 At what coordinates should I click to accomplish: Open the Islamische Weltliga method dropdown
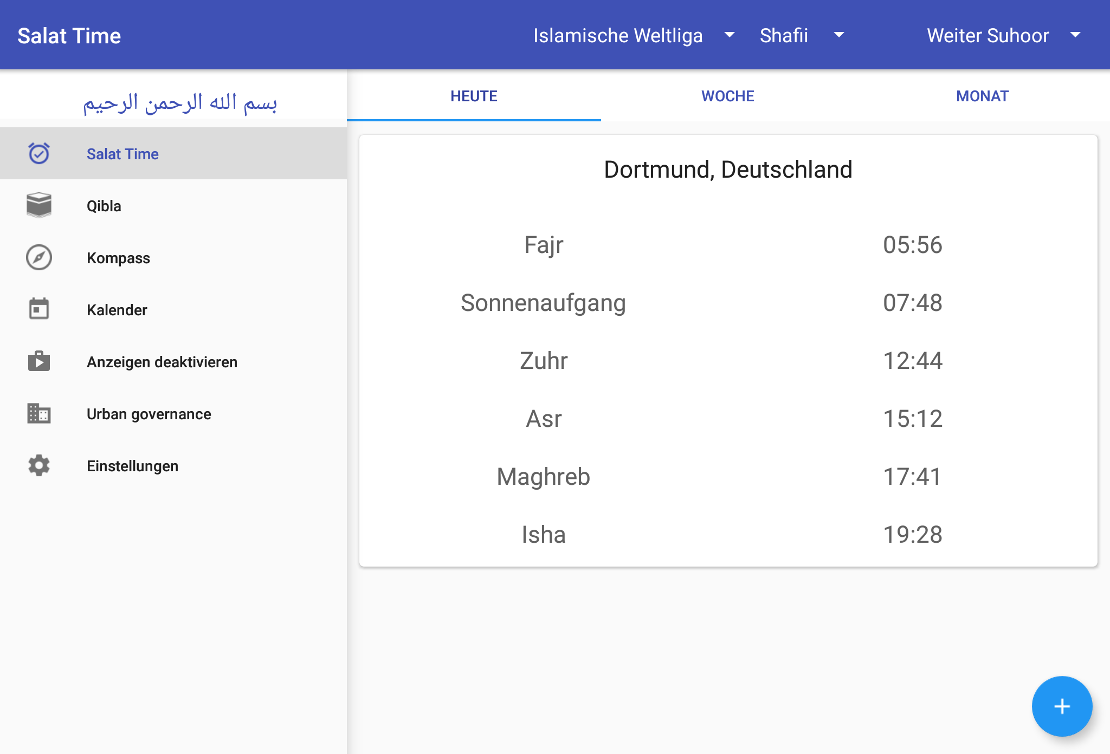point(633,35)
